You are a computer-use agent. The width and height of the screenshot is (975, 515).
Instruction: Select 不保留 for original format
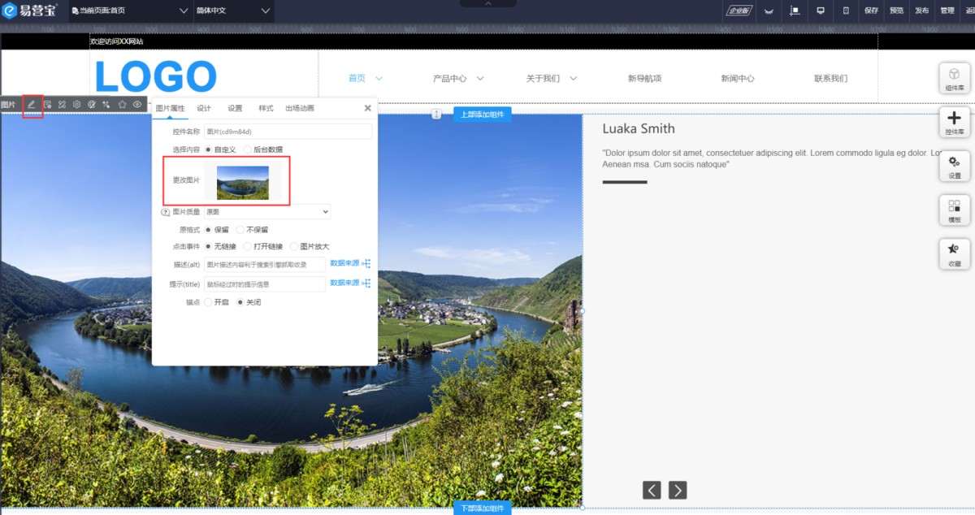[x=240, y=230]
